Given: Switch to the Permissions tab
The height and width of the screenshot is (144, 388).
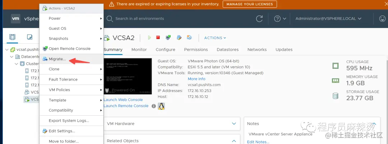Looking at the screenshot, I should click(x=196, y=49).
